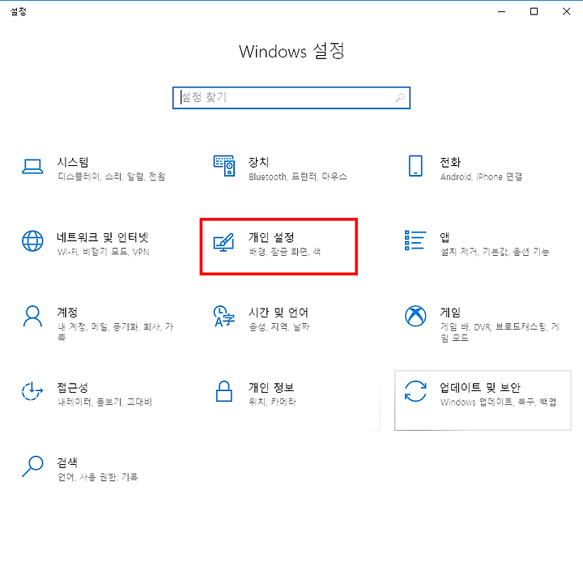Click the Windows 업데이트, 복구, 백업 description
This screenshot has width=583, height=579.
498,402
